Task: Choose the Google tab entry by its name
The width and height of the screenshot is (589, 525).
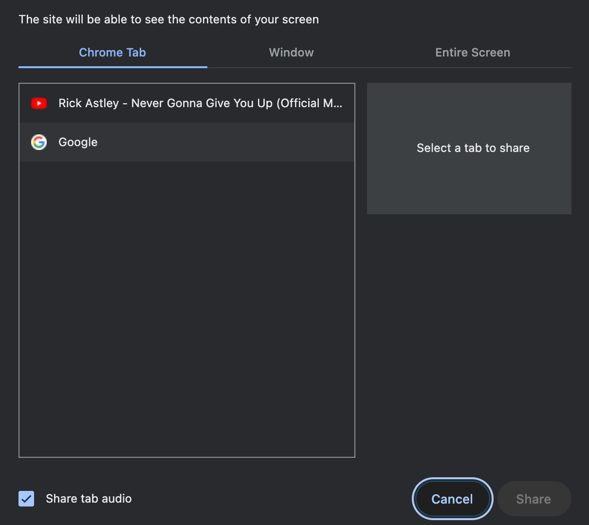Action: [78, 142]
